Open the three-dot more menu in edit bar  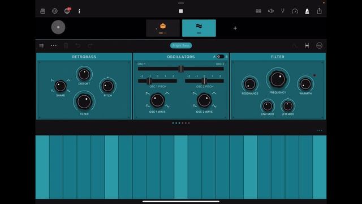click(54, 45)
